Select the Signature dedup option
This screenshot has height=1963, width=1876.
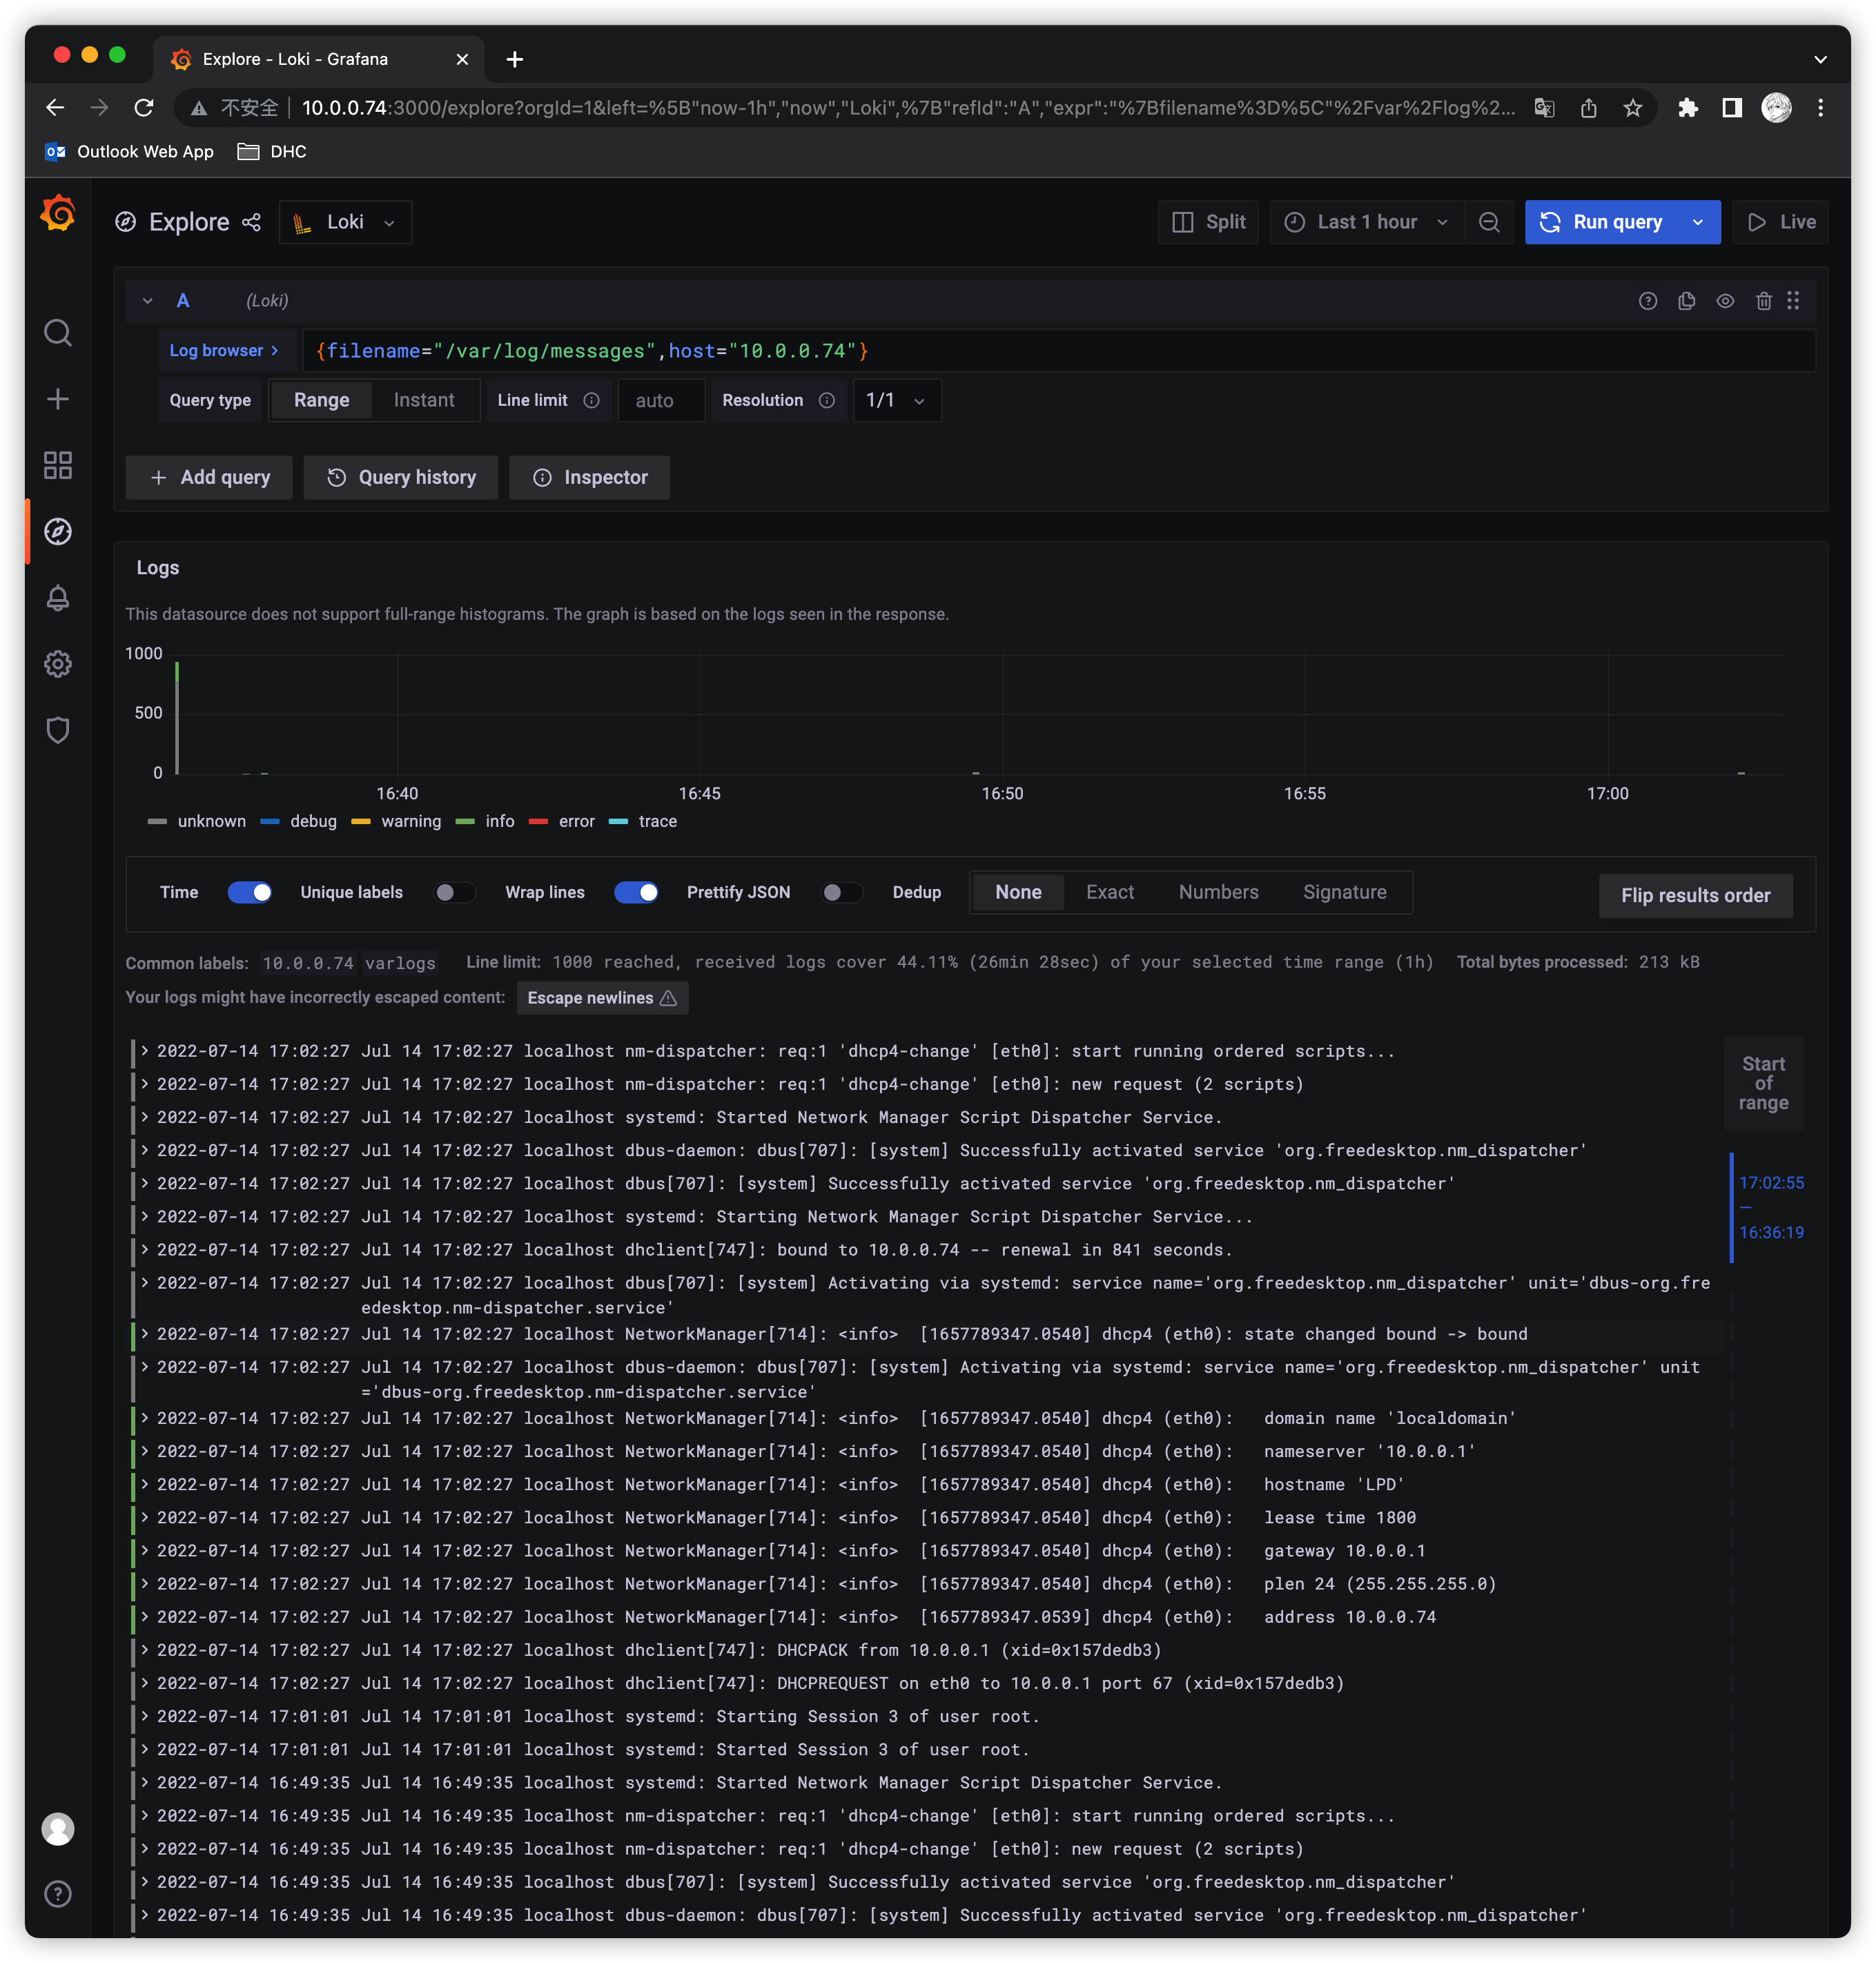pos(1344,892)
